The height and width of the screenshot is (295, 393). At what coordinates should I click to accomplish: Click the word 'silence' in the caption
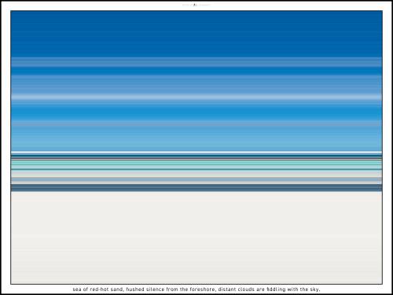tap(155, 289)
